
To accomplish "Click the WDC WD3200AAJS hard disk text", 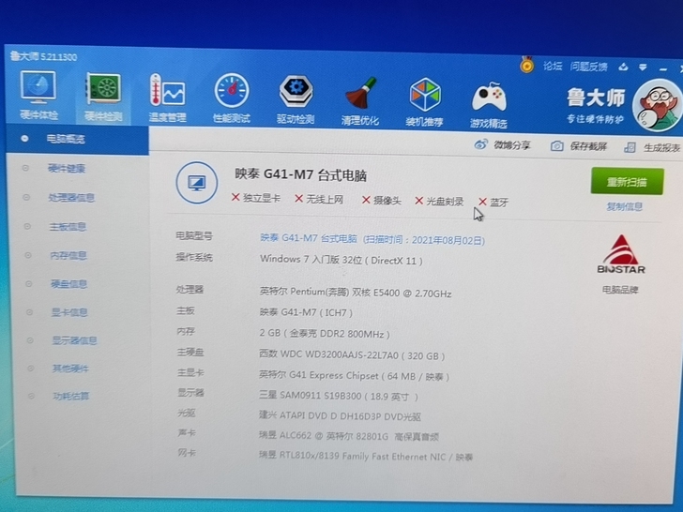I will coord(352,354).
